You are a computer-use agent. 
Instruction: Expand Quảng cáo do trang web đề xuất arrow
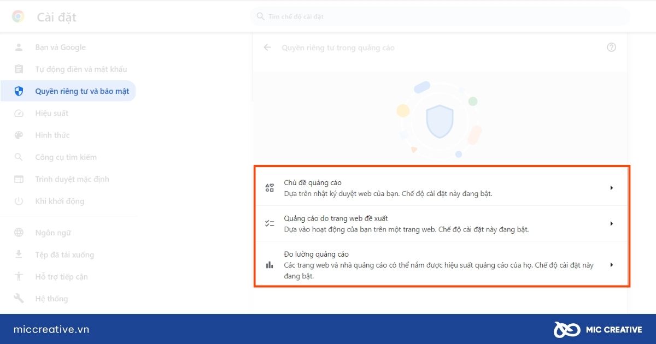[611, 223]
